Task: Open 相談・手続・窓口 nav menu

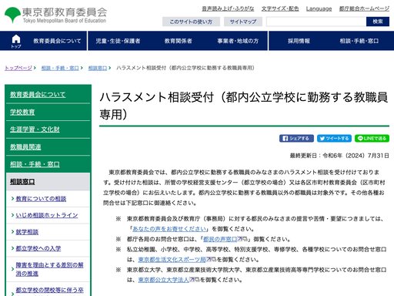Action: [x=359, y=41]
